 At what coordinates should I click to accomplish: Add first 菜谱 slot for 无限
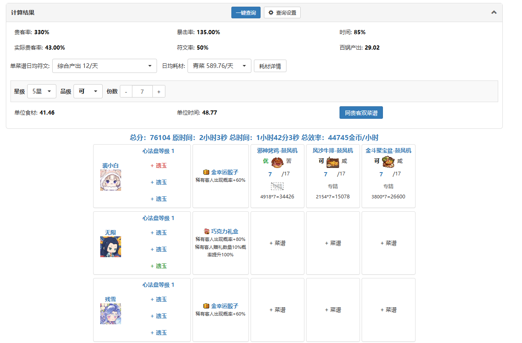[277, 243]
